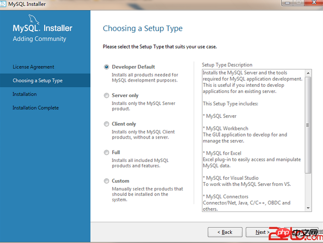Click the MySQL Installer title bar icon
The height and width of the screenshot is (243, 323).
tap(3, 4)
